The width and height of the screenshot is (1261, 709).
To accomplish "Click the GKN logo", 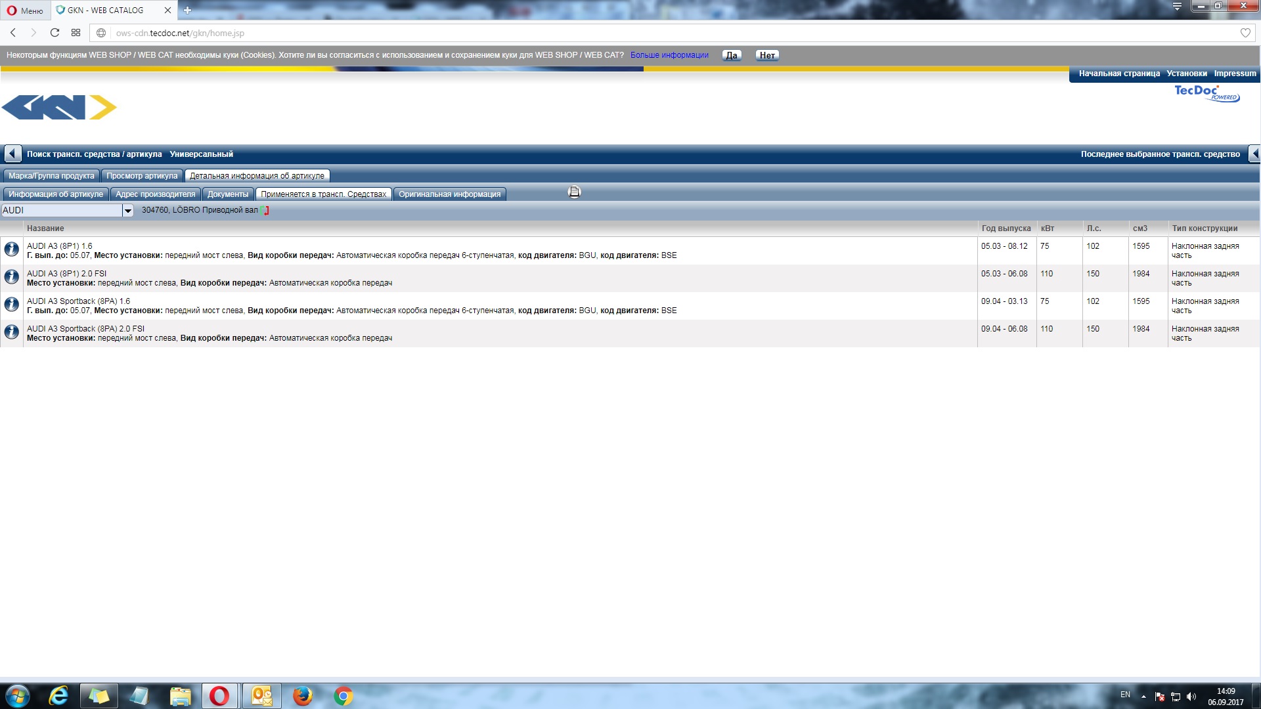I will tap(59, 107).
